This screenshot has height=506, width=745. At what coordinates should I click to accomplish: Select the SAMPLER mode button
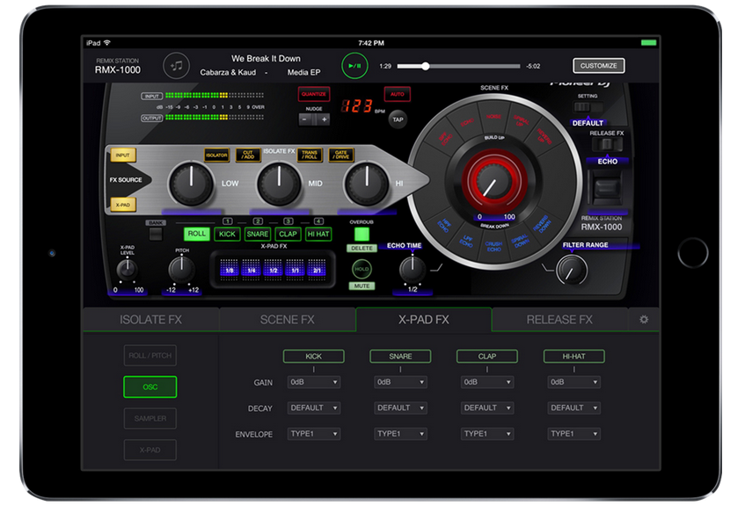(x=150, y=418)
